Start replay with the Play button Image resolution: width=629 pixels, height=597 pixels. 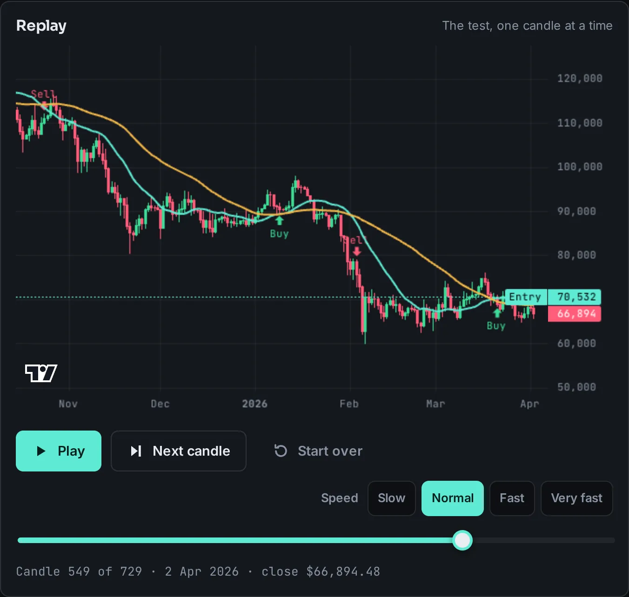pos(59,451)
